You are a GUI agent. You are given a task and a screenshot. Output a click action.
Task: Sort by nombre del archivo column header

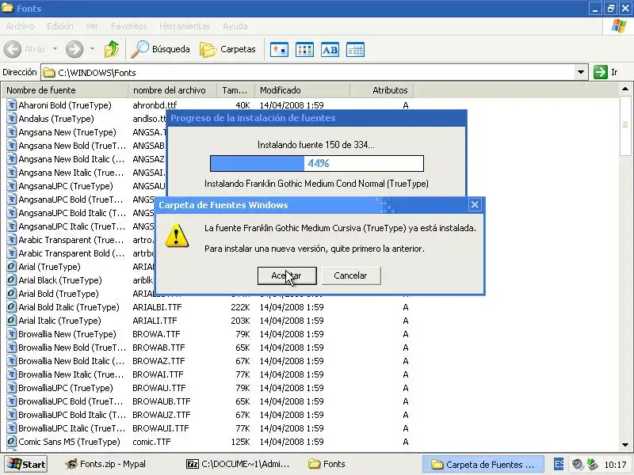tap(173, 90)
